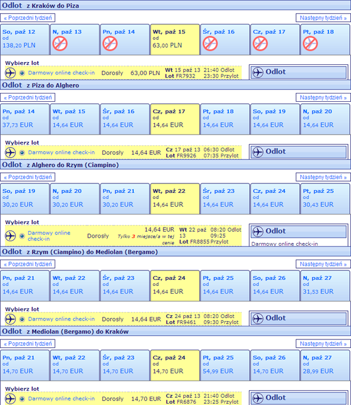Go to previous week for Rzym–Mediolan
Viewport: 351px width, 405px height.
click(27, 264)
